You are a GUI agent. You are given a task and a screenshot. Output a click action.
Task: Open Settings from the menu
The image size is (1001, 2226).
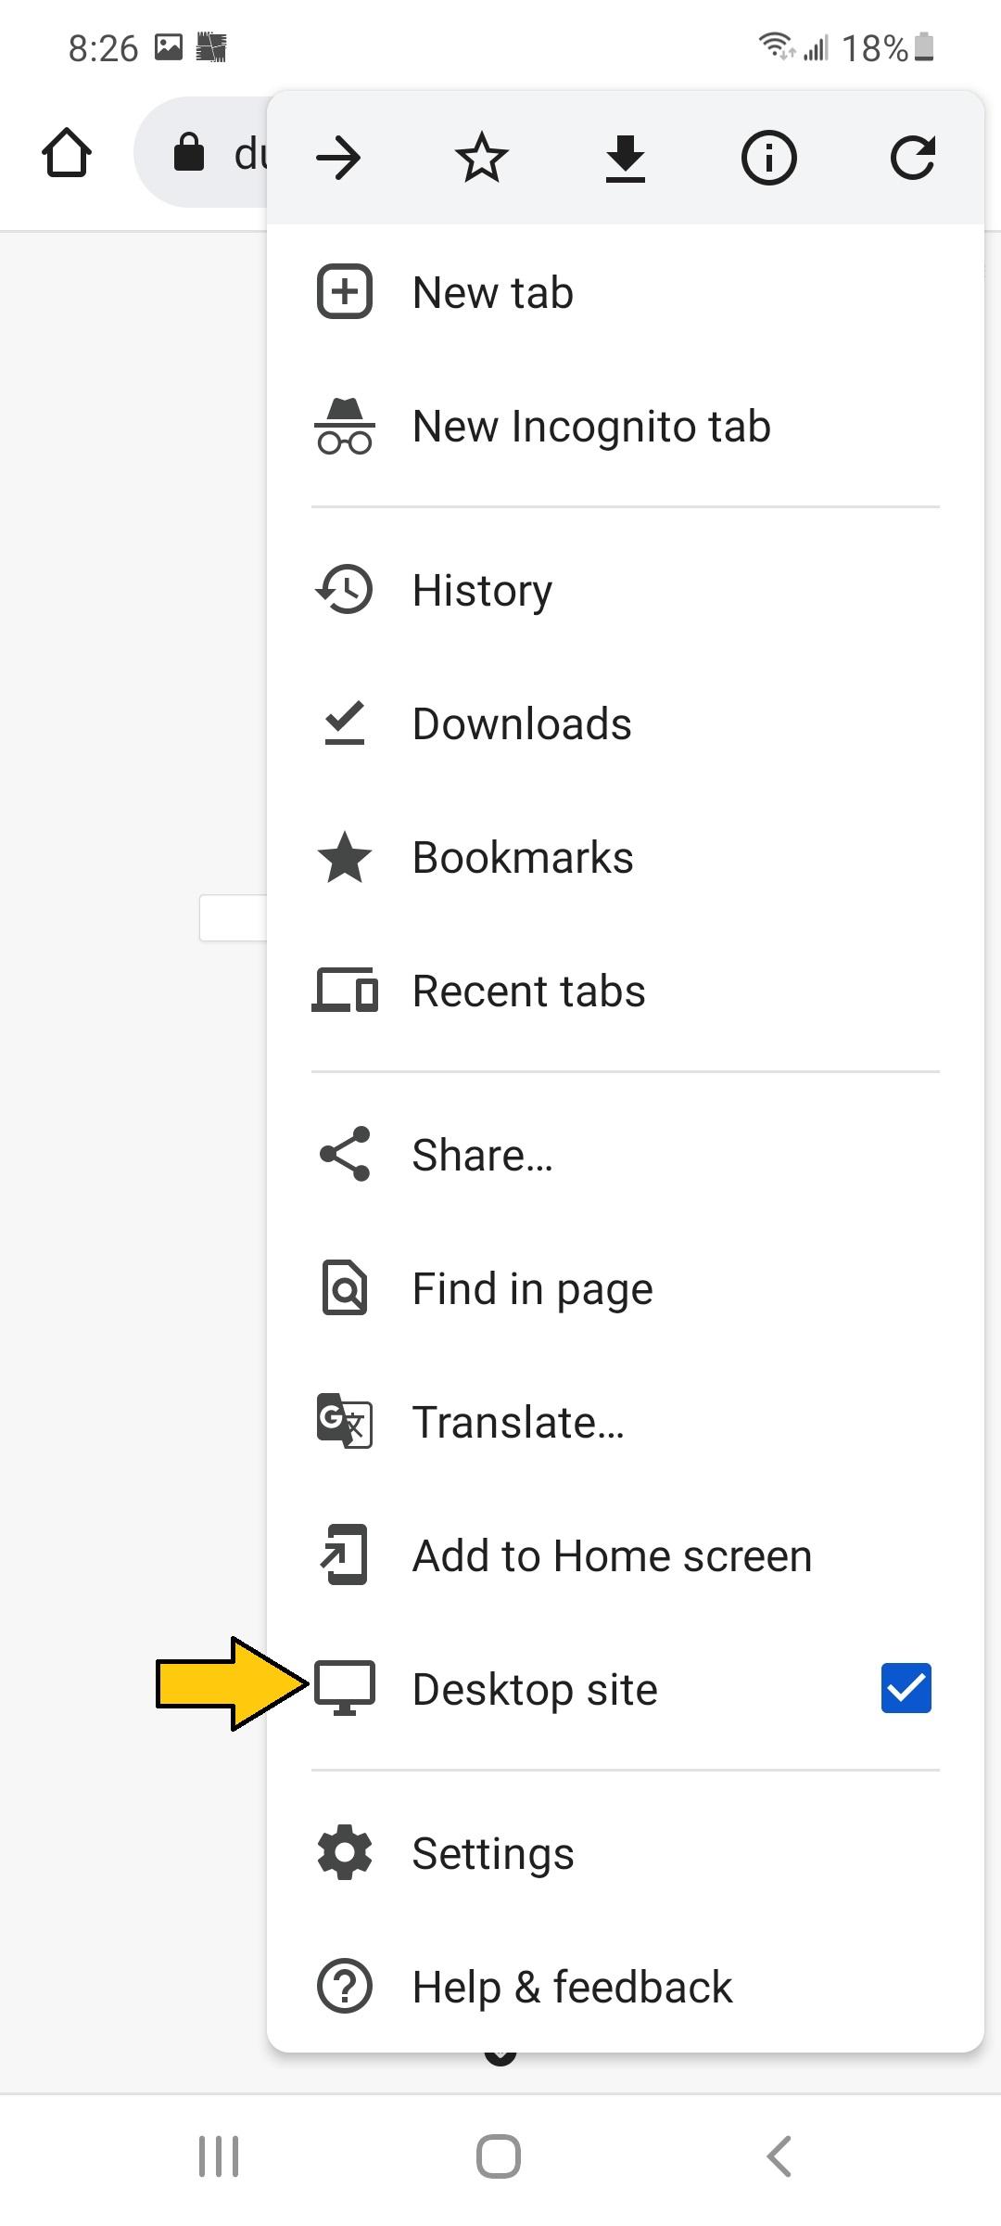click(x=492, y=1853)
